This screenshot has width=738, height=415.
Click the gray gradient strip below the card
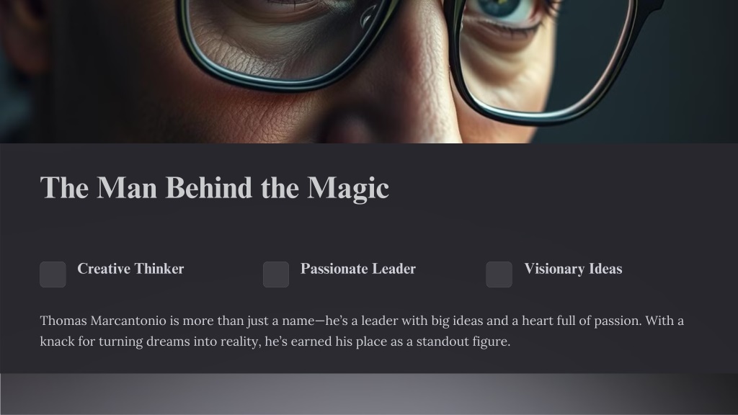pyautogui.click(x=369, y=394)
